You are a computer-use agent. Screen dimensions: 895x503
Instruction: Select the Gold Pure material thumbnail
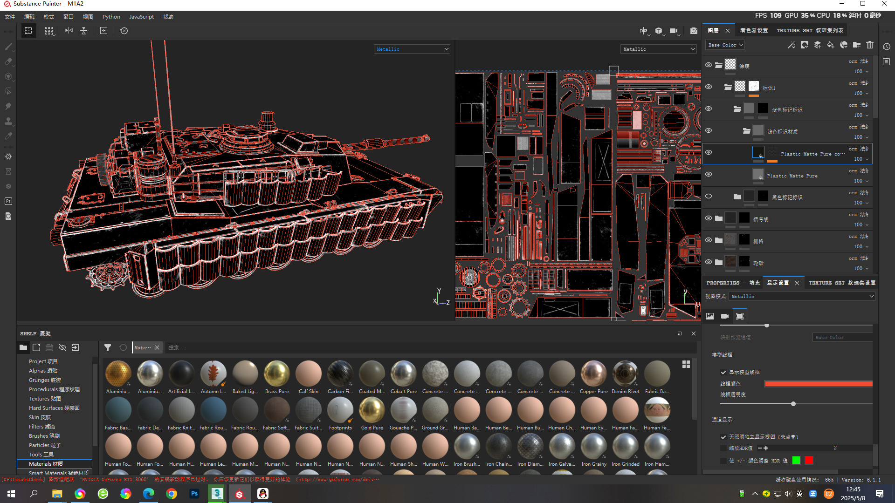point(372,411)
